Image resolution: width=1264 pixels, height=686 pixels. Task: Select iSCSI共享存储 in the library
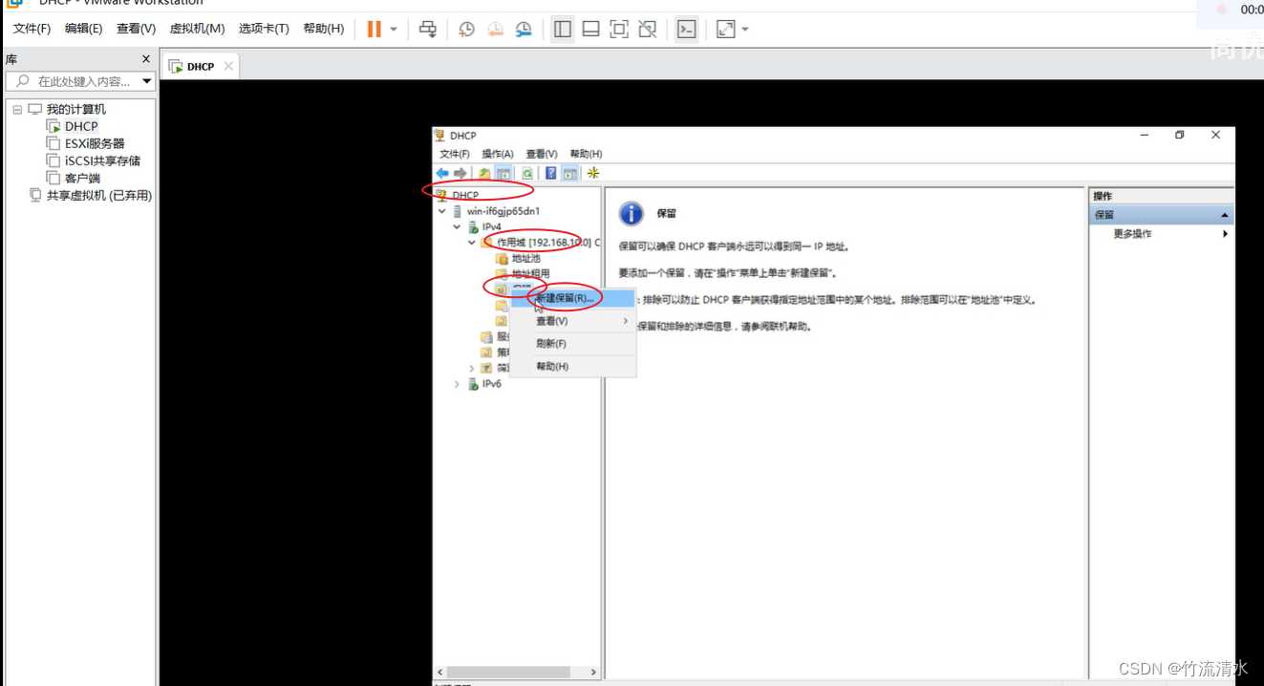[102, 161]
